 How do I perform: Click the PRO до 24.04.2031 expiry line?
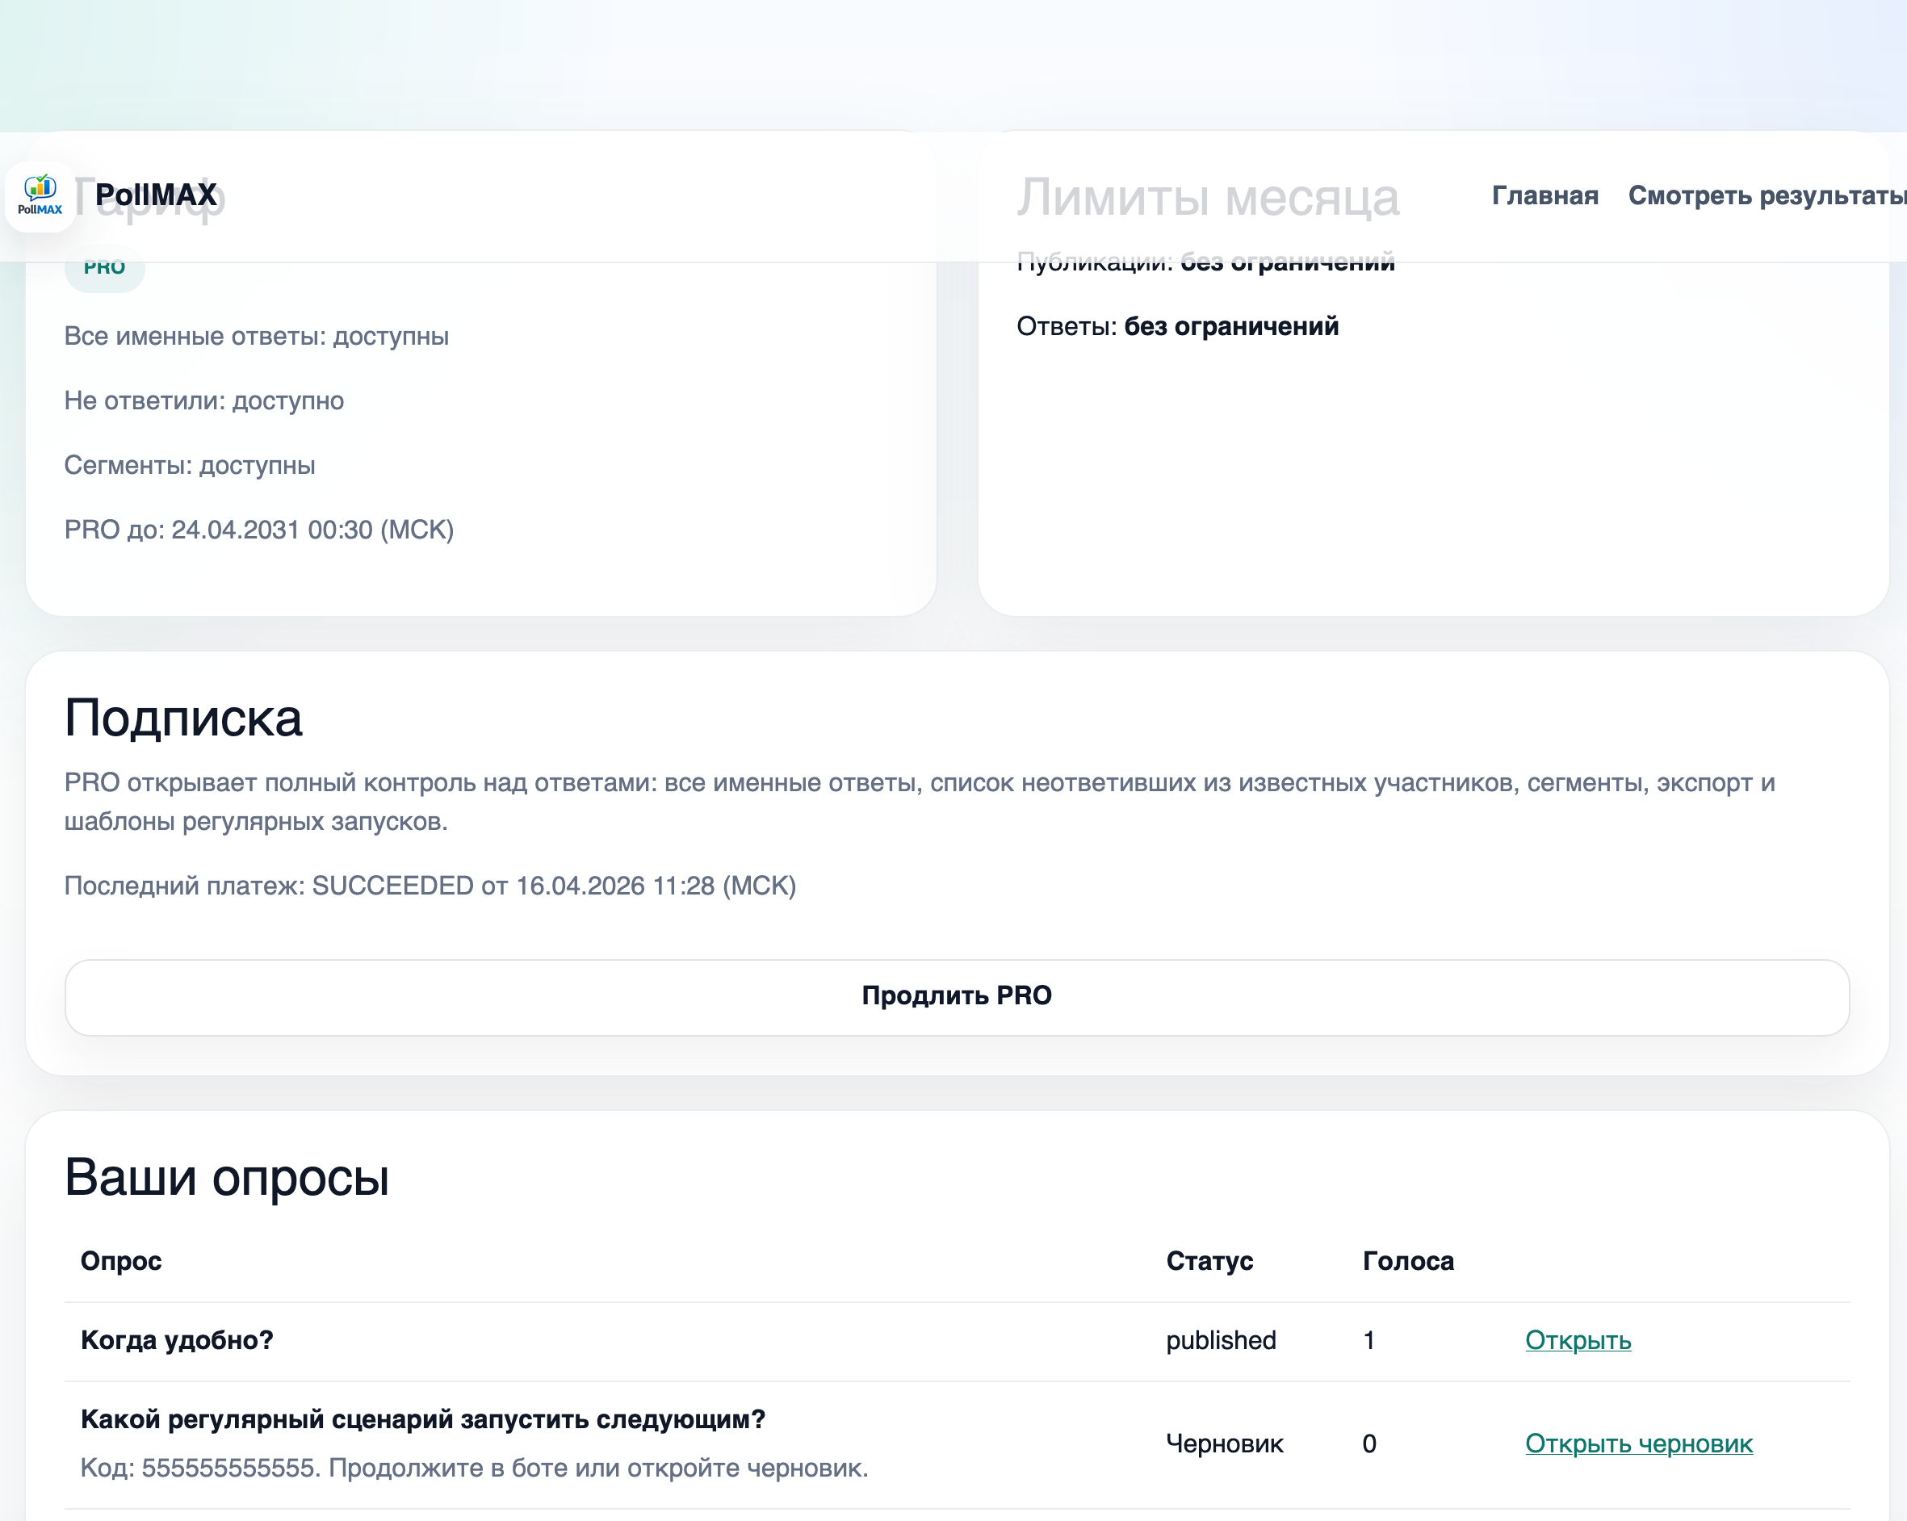259,530
